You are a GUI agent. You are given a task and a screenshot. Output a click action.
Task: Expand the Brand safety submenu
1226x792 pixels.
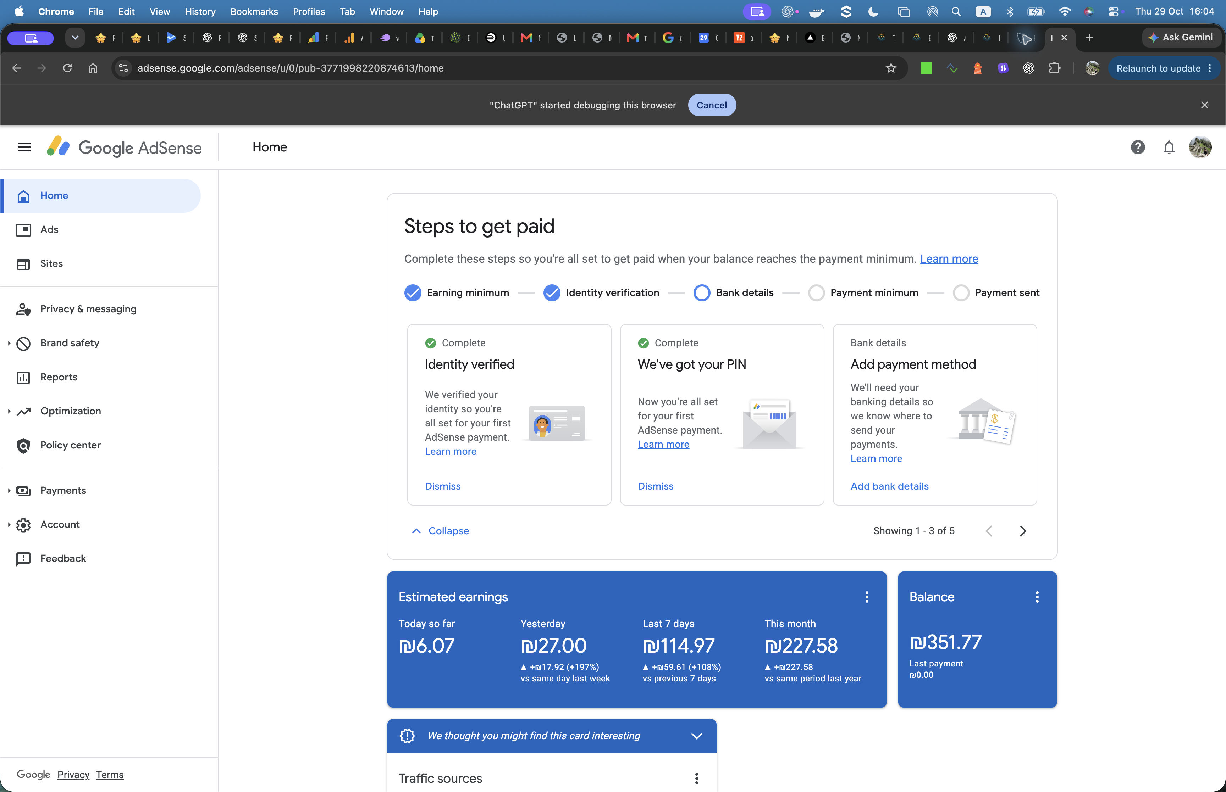(9, 343)
